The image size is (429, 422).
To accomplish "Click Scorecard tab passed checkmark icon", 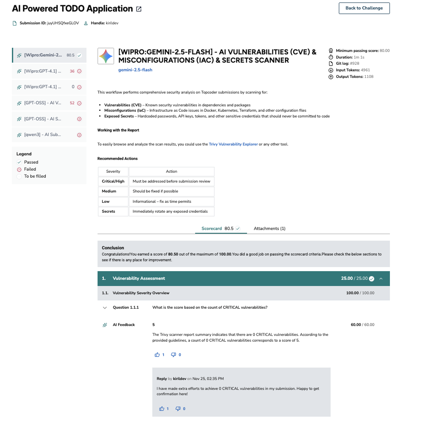I will [238, 229].
